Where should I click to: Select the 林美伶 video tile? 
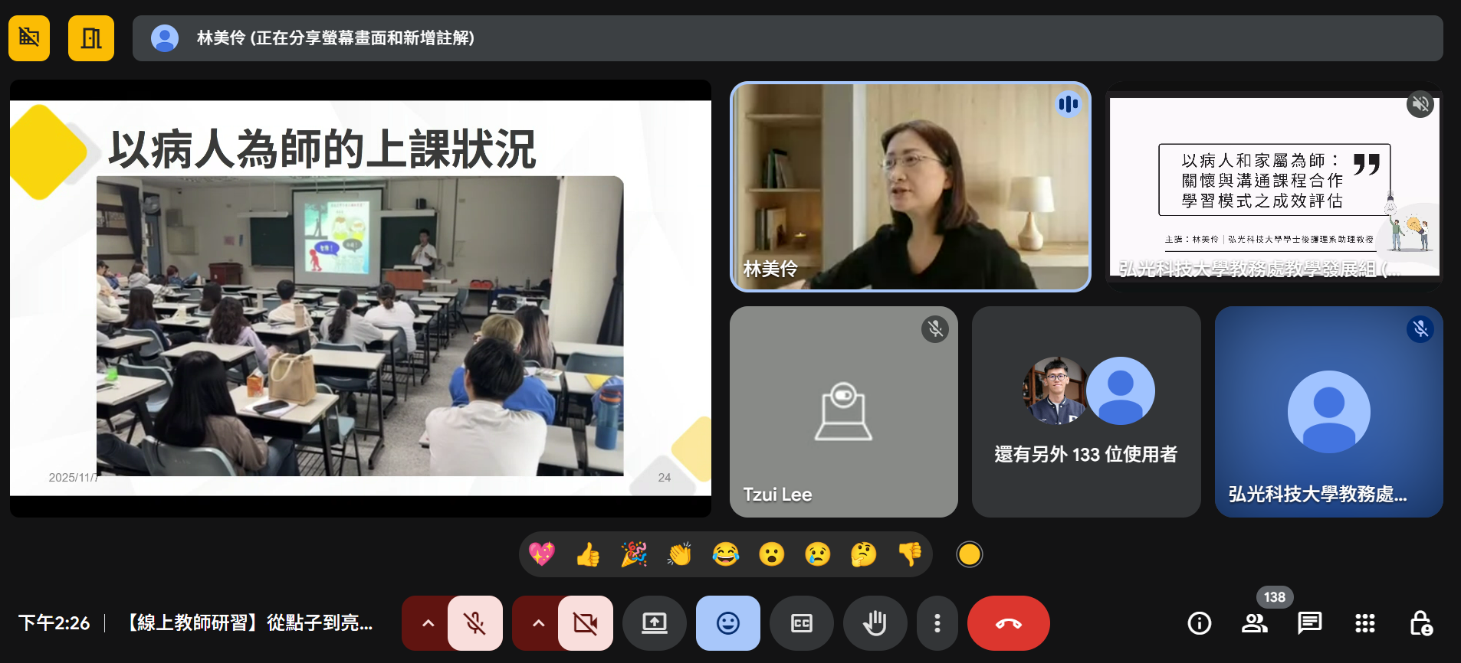910,187
